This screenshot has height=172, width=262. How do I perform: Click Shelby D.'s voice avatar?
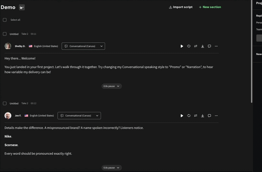tap(8, 46)
